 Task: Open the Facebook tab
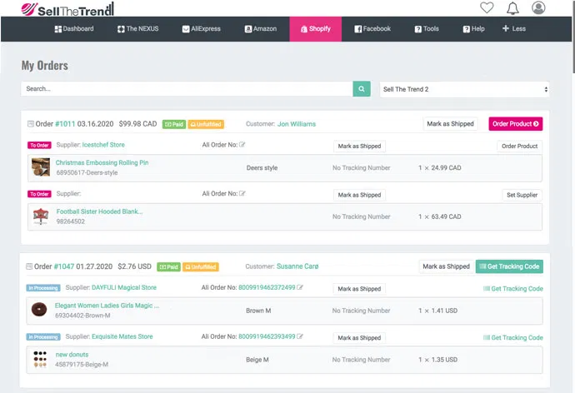point(372,28)
